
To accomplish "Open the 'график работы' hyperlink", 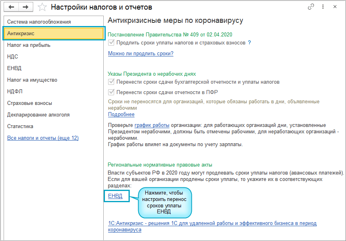I will point(152,125).
